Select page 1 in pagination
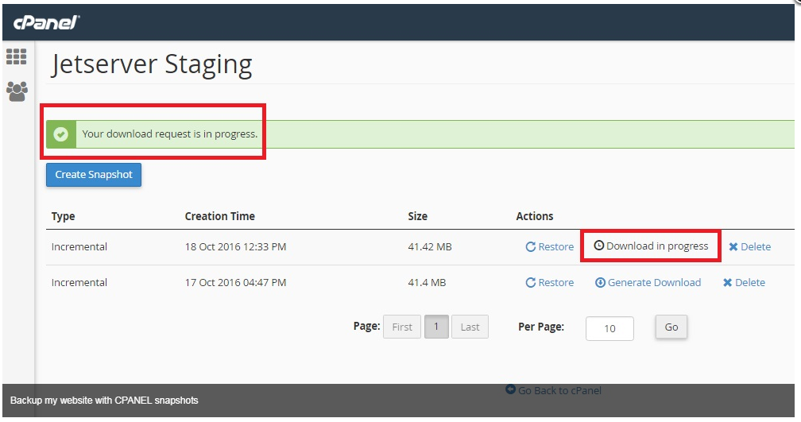The image size is (801, 422). [436, 327]
